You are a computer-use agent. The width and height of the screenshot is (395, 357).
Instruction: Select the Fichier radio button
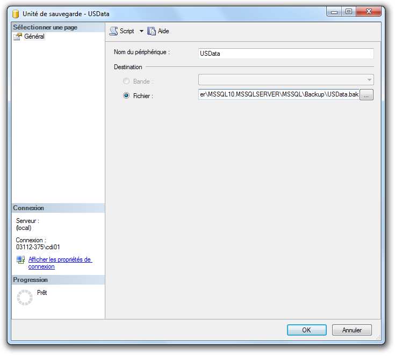(126, 96)
